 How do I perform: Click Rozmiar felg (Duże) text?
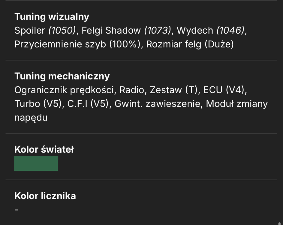coord(190,44)
